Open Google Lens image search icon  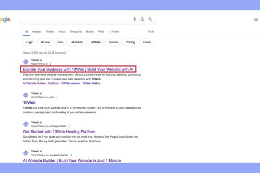[x=142, y=19]
